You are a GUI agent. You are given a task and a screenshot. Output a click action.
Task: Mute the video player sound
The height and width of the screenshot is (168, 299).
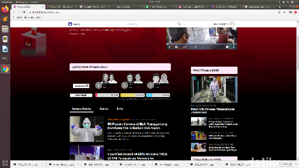176,47
